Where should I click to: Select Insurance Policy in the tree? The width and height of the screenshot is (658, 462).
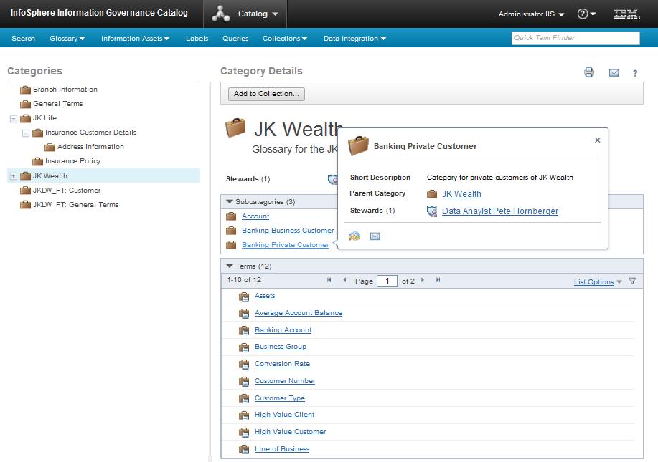(x=73, y=161)
